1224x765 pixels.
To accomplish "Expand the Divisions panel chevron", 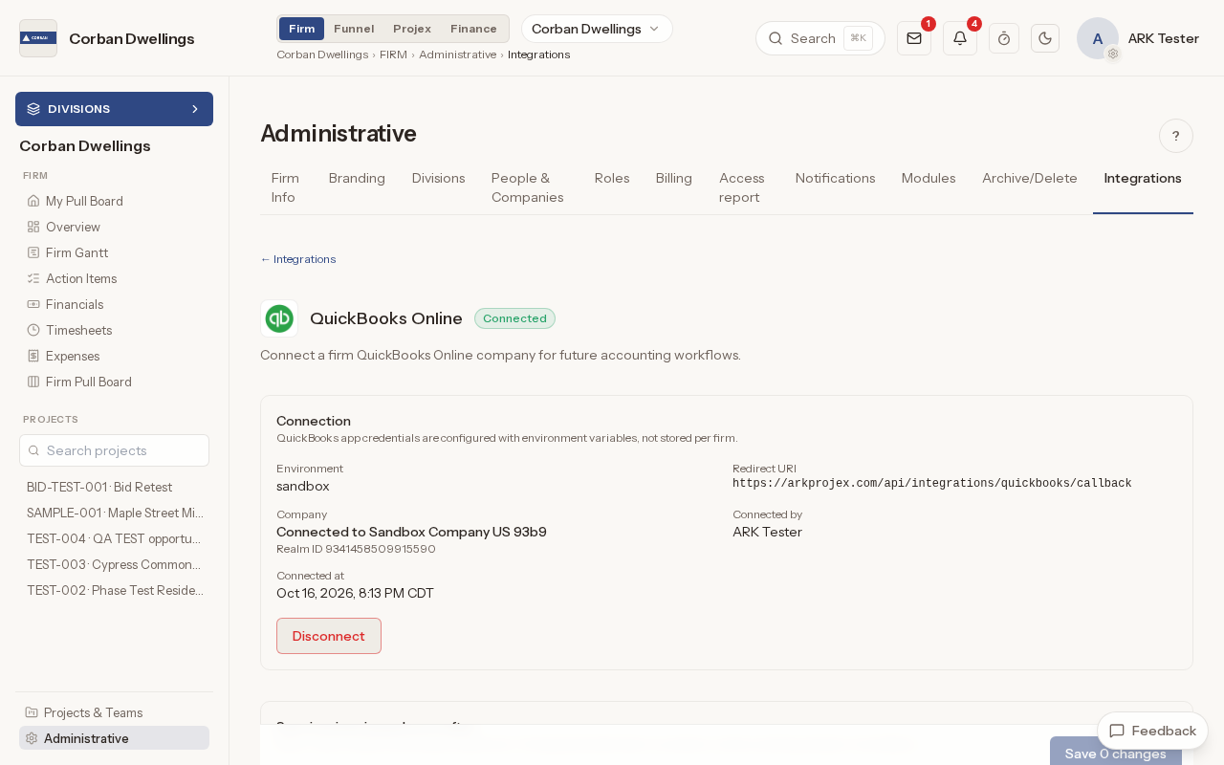I will 195,109.
